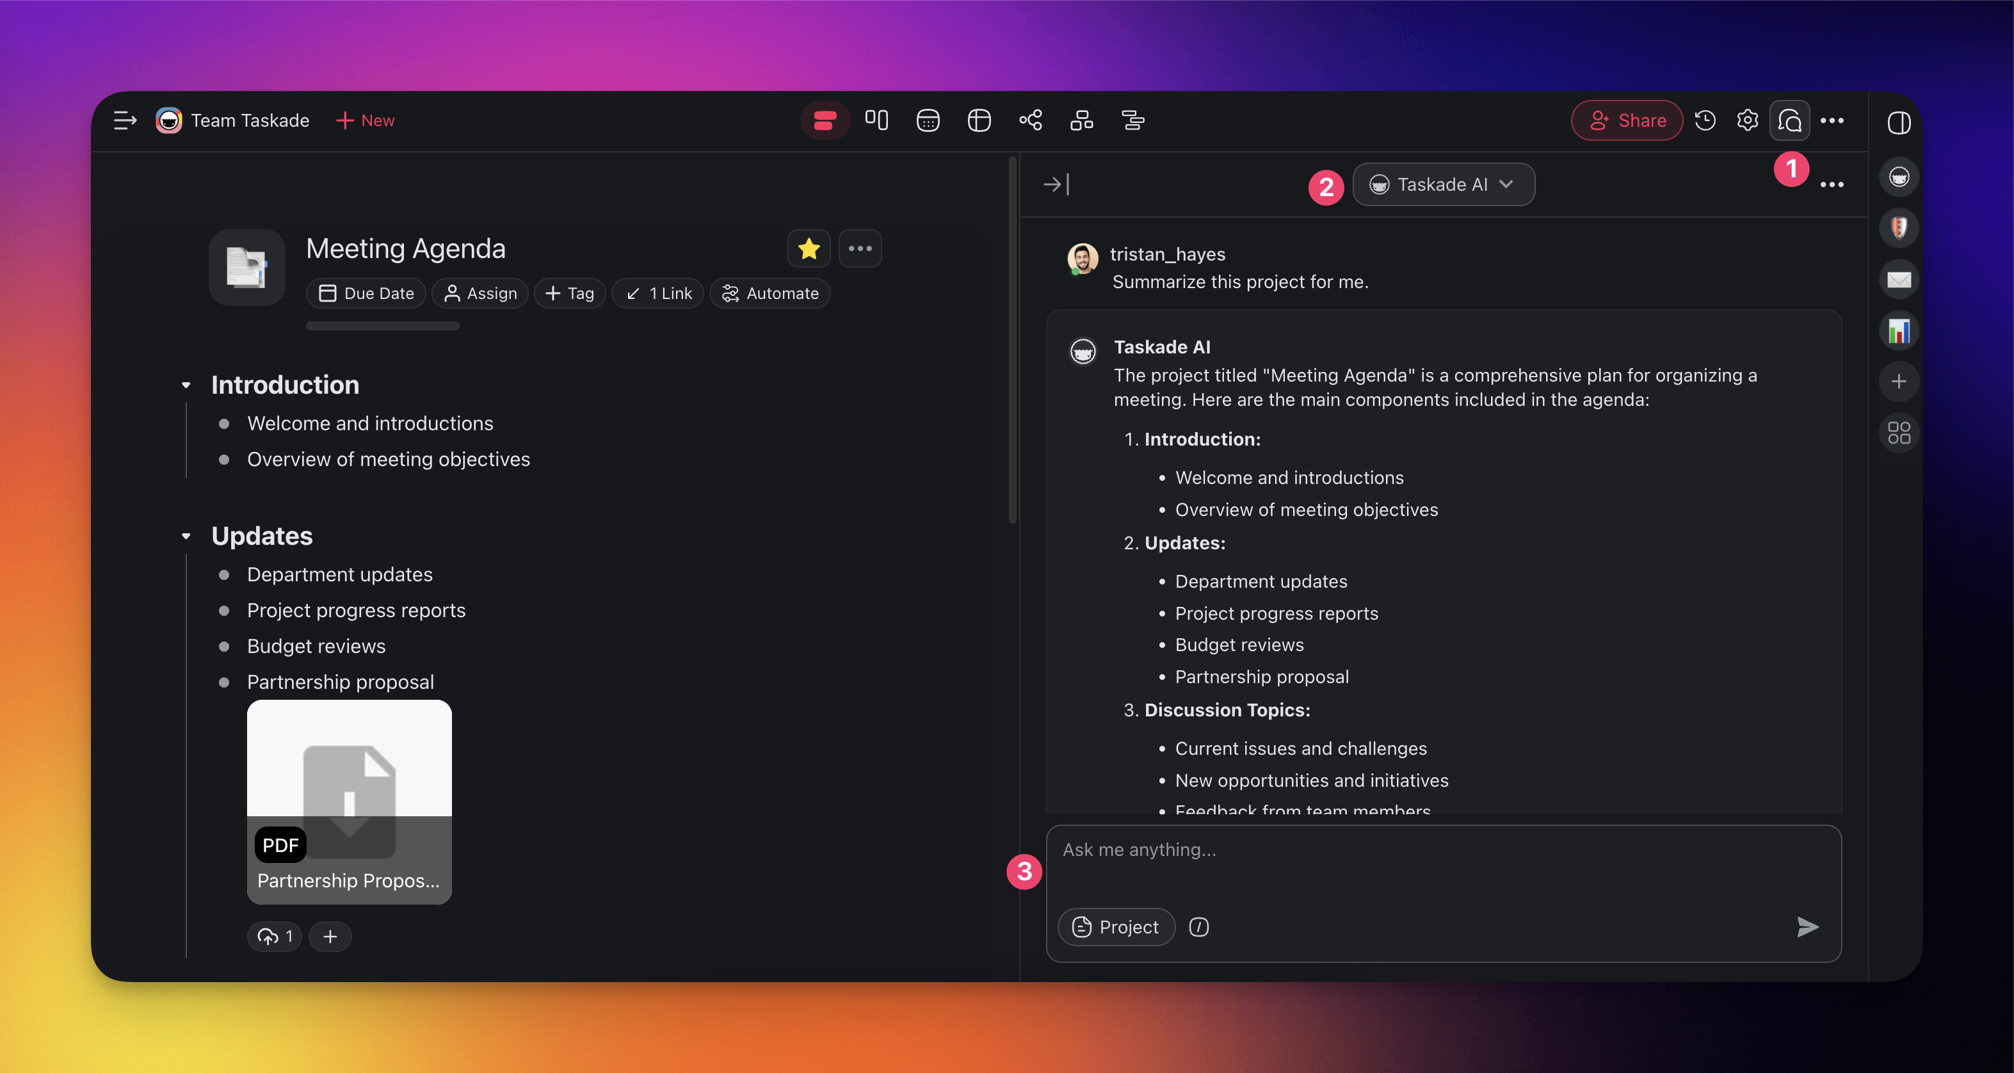Image resolution: width=2014 pixels, height=1073 pixels.
Task: Switch to the Table view icon
Action: click(x=979, y=120)
